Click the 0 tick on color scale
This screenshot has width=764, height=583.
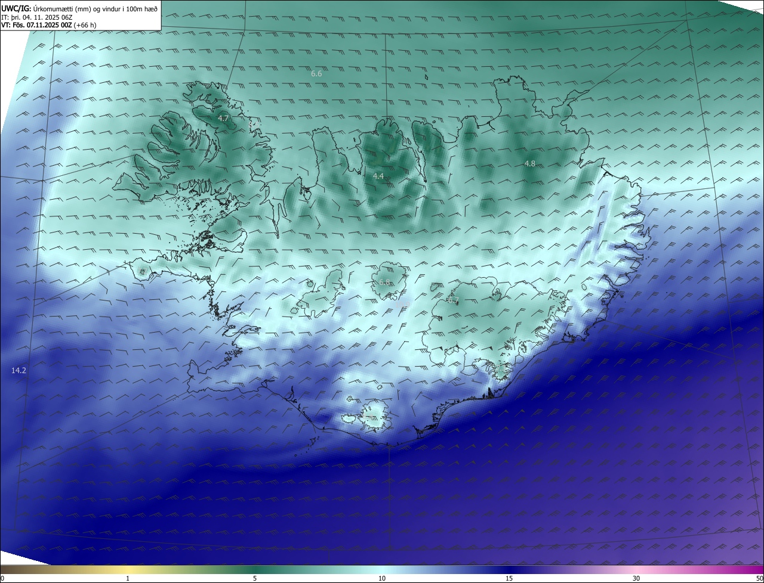(2, 578)
